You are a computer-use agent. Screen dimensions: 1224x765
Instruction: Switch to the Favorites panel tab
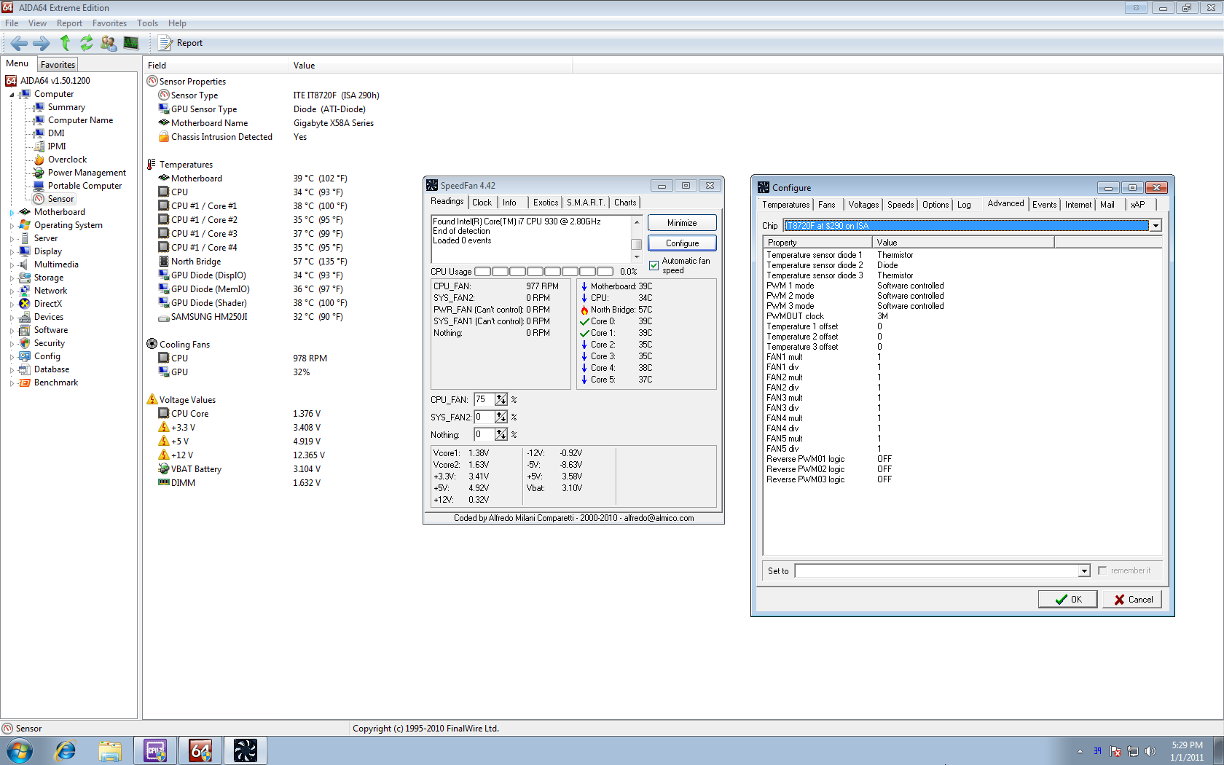tap(58, 65)
